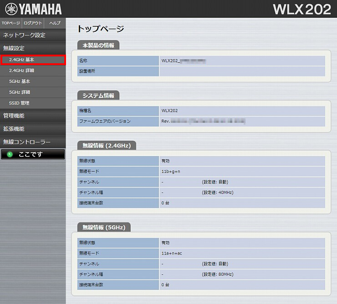The width and height of the screenshot is (337, 304).
Task: Open the 2.4GHz 詳細 settings page
Action: pyautogui.click(x=33, y=71)
